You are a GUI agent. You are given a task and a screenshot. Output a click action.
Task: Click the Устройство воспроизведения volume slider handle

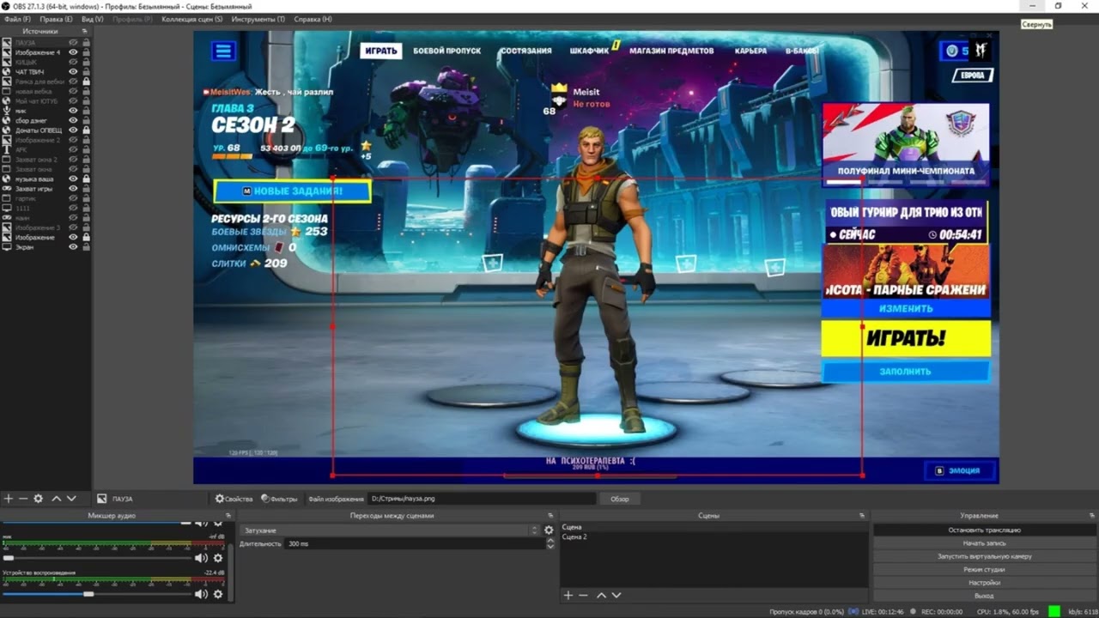[x=88, y=594]
